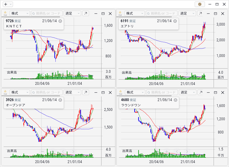Expand the circled chevron on the 3926 オープンドア card
This screenshot has height=167, width=229.
[x=60, y=100]
